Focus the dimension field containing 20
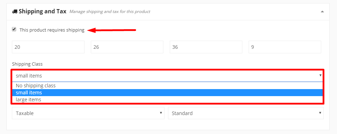This screenshot has width=337, height=134. click(x=48, y=47)
